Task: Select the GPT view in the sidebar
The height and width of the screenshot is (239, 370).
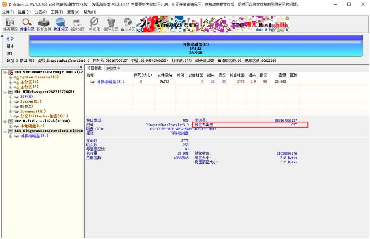Action: click(10, 53)
